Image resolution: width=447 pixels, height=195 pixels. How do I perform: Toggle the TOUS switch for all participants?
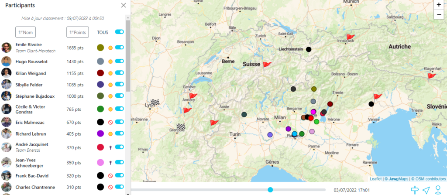[x=119, y=32]
